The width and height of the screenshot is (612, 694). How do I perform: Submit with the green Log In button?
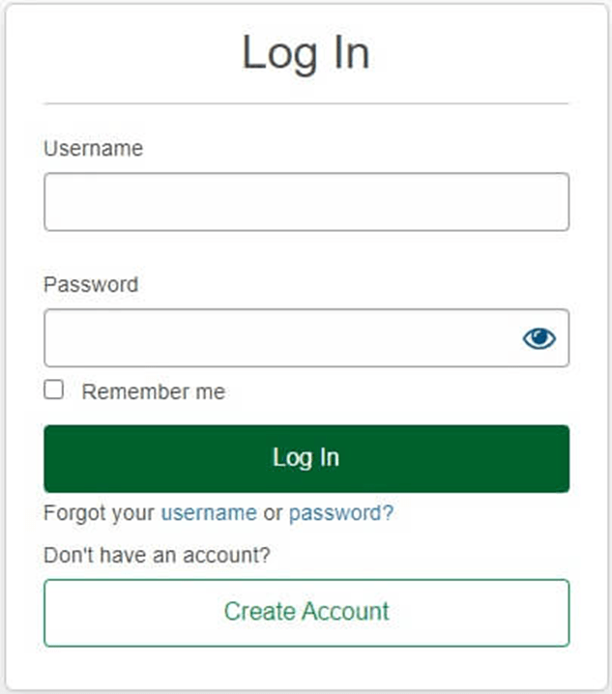(x=306, y=458)
